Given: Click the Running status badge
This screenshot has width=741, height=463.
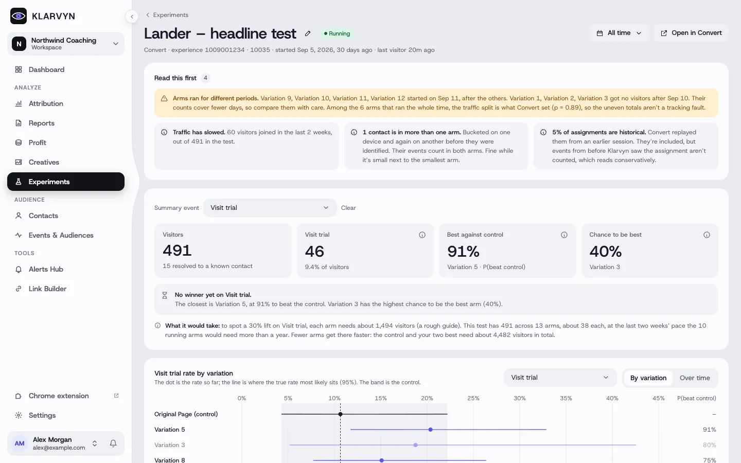Looking at the screenshot, I should (337, 33).
